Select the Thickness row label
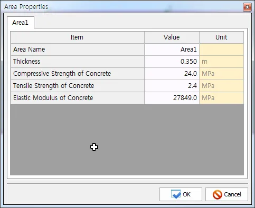The width and height of the screenshot is (255, 208). 78,62
